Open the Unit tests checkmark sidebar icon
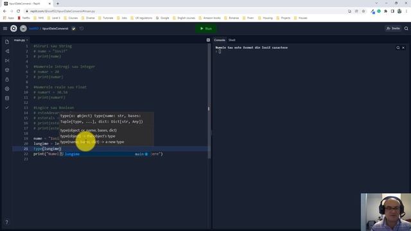Image resolution: width=411 pixels, height=231 pixels. click(7, 108)
